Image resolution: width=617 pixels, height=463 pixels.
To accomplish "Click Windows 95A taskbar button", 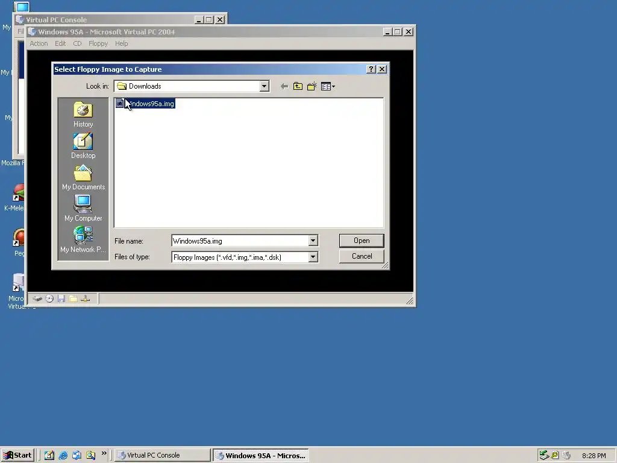I will pos(261,455).
